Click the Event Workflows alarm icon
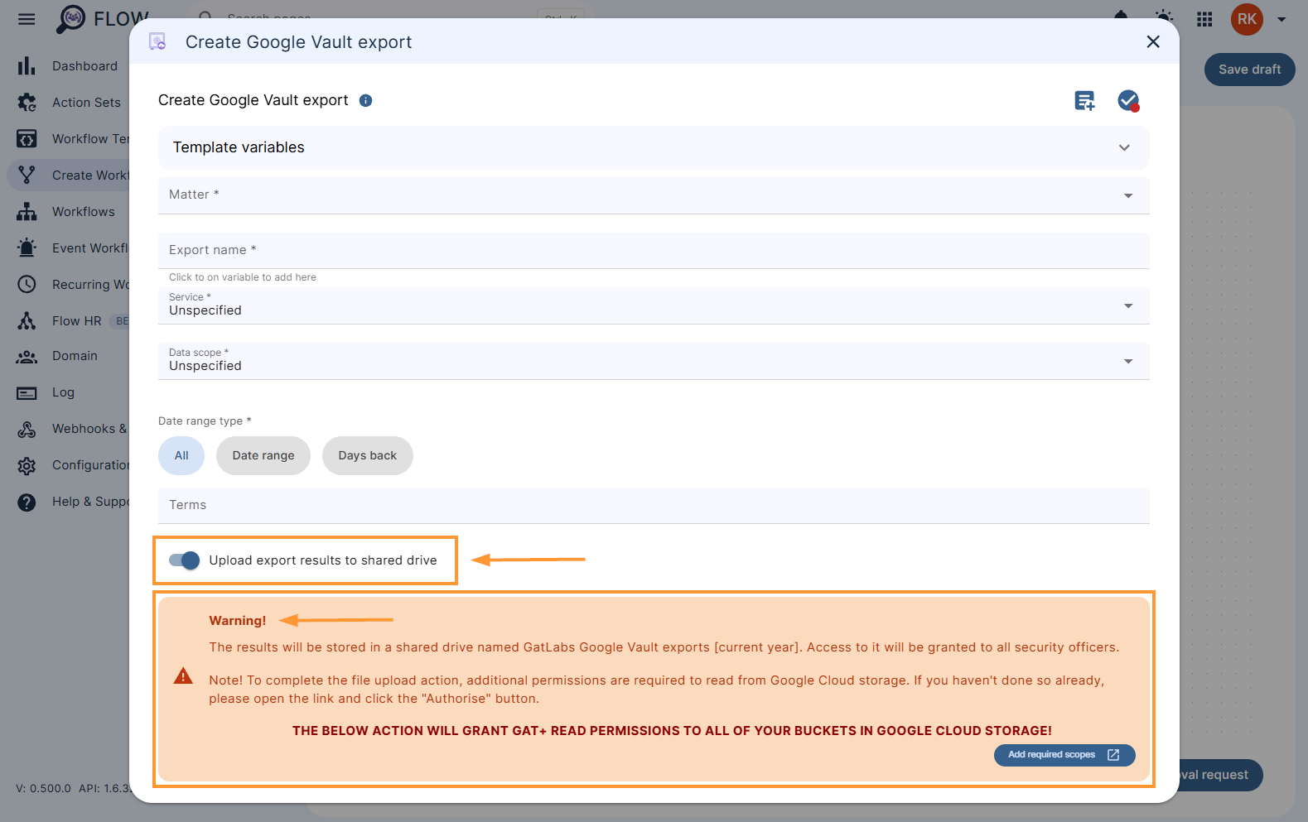 click(x=27, y=248)
